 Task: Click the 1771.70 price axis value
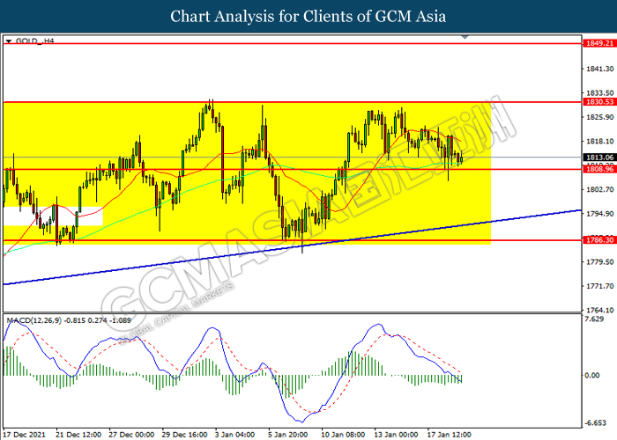pos(599,286)
